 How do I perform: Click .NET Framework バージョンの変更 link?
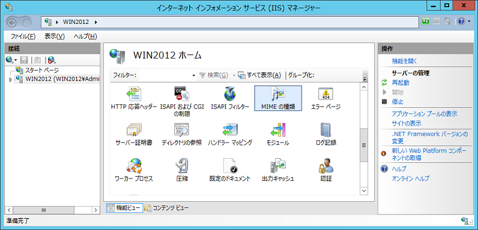click(429, 138)
